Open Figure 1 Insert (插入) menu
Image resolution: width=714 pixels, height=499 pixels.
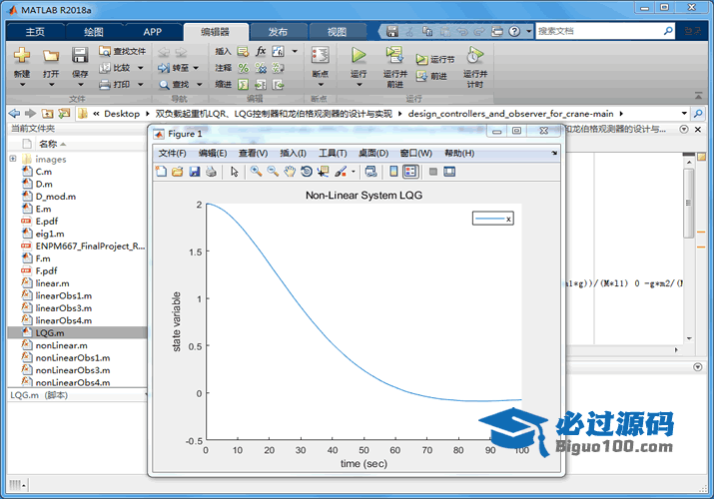pyautogui.click(x=293, y=154)
